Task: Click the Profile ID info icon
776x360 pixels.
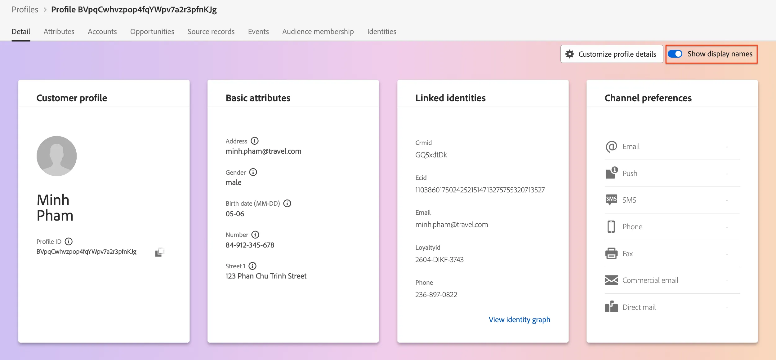Action: (69, 241)
